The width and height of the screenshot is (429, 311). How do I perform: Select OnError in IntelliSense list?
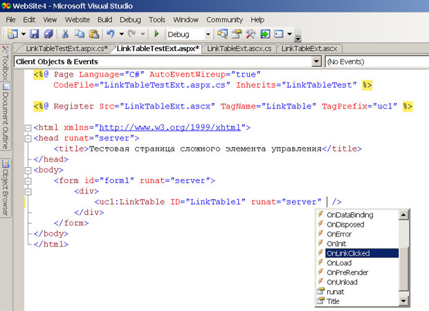coord(357,234)
